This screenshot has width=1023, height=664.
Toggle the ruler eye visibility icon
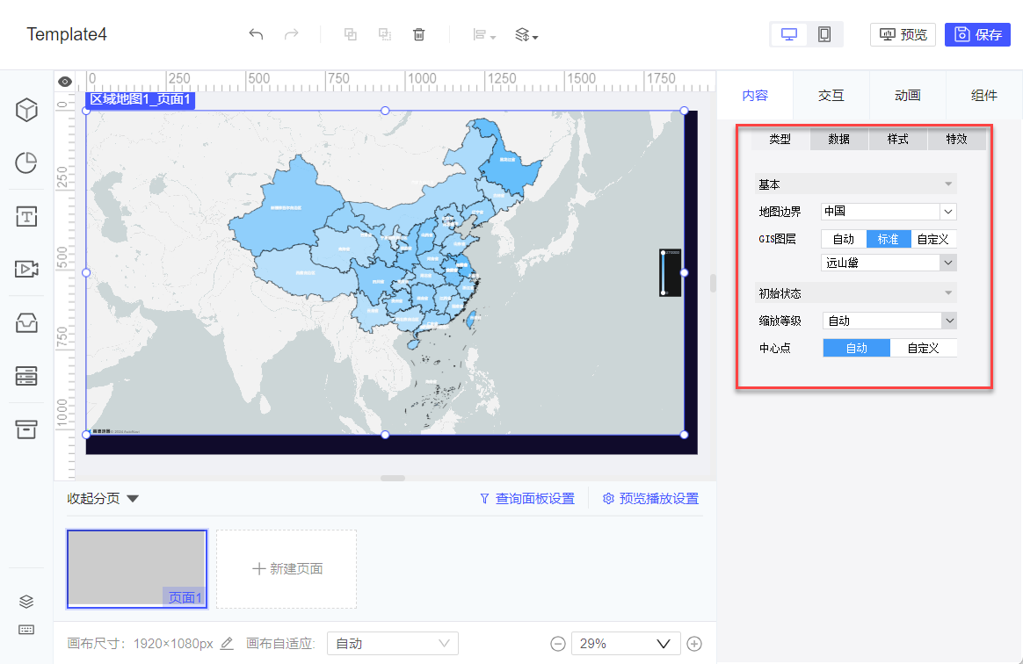(64, 82)
